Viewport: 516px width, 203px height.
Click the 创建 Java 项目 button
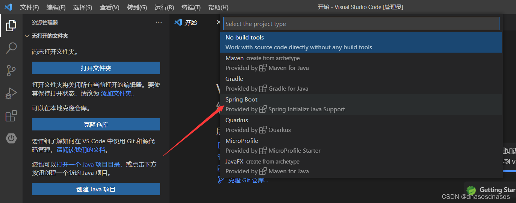click(x=96, y=189)
